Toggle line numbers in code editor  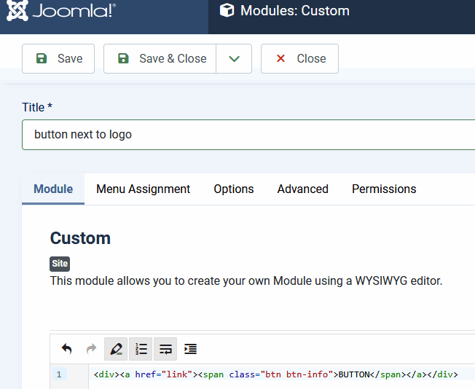tap(141, 349)
